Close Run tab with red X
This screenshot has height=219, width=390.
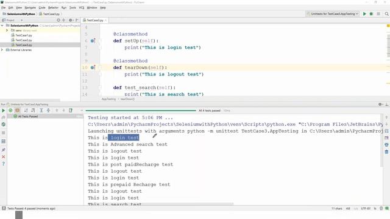coord(4,157)
